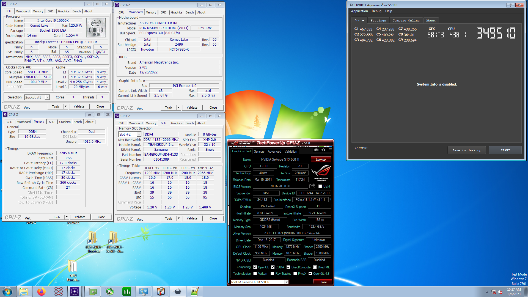The height and width of the screenshot is (297, 528).
Task: Open Settings tab in HWBOT Aquamark
Action: 378,20
